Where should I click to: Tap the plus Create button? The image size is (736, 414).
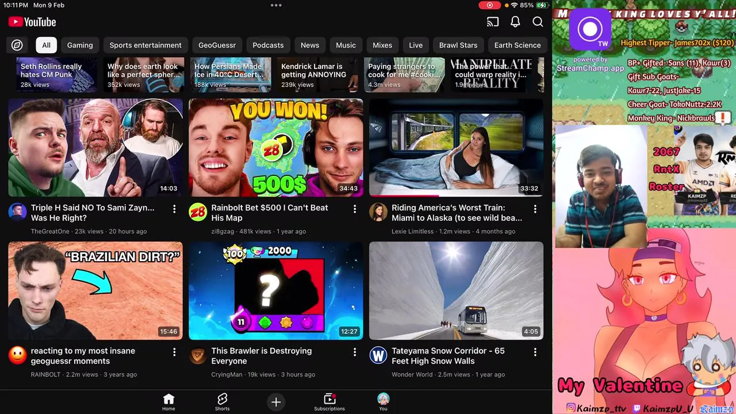point(276,402)
